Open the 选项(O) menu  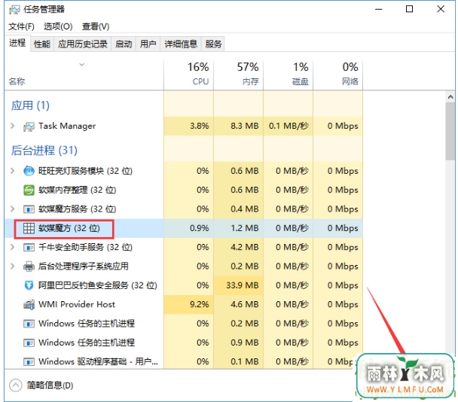coord(58,26)
